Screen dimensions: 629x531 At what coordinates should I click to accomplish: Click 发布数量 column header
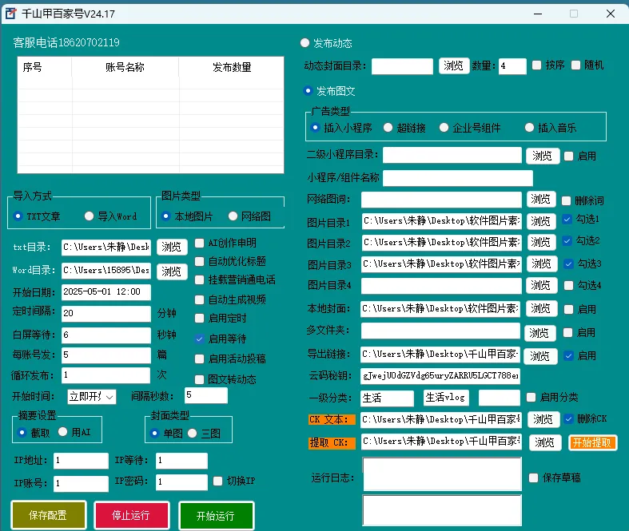(232, 67)
